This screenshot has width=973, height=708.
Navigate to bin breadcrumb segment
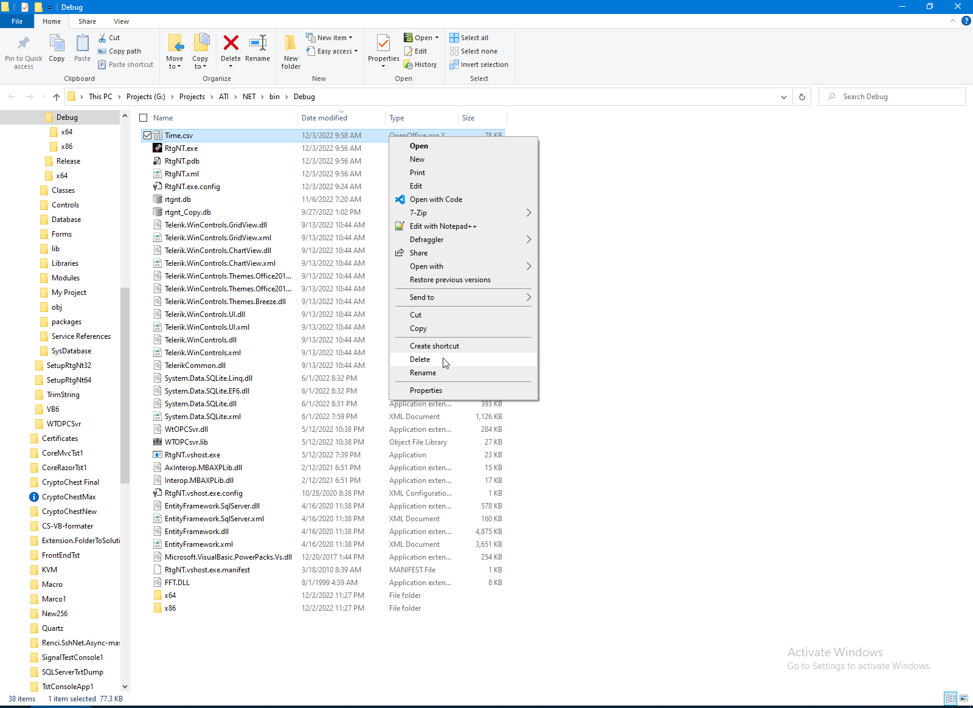coord(274,97)
